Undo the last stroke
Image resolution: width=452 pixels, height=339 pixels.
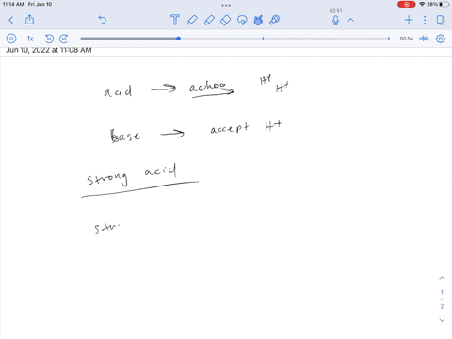(x=103, y=20)
